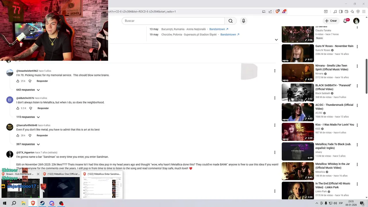Close the Kick Dashboard preview window
The height and width of the screenshot is (207, 368).
coord(38,174)
